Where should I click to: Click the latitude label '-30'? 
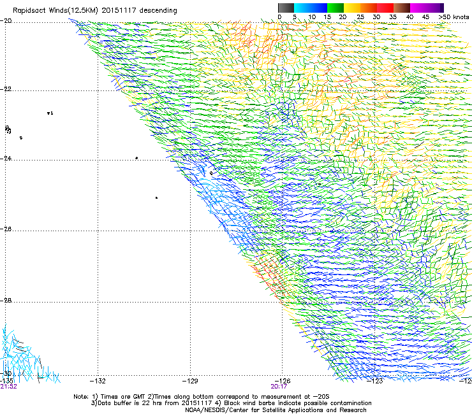6,373
